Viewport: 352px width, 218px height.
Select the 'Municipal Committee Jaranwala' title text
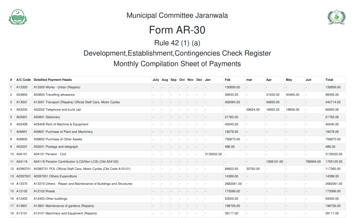[177, 15]
